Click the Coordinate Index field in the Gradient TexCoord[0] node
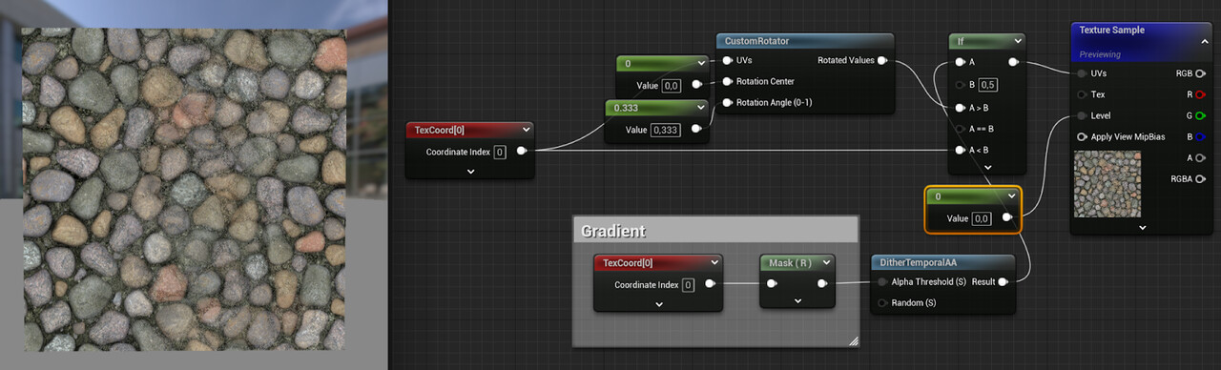1221x370 pixels. click(x=688, y=284)
